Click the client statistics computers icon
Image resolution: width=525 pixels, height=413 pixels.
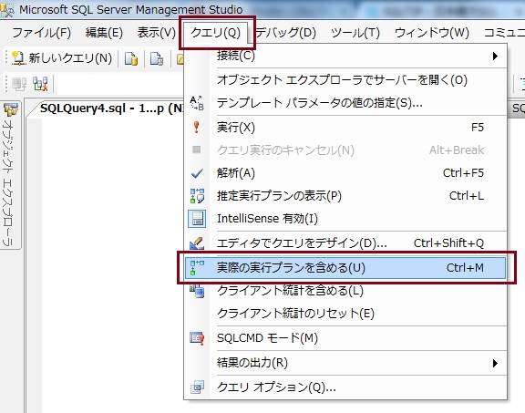tap(197, 291)
